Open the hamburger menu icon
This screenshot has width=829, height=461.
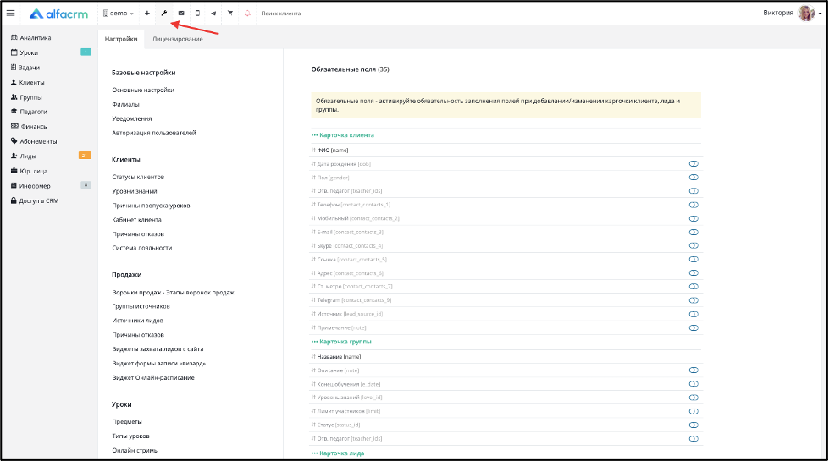click(10, 14)
